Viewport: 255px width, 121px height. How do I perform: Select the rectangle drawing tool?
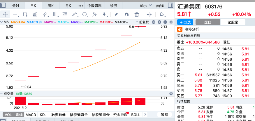tap(25, 14)
